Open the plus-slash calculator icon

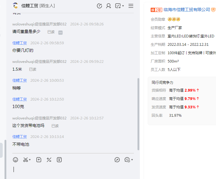click(49, 160)
